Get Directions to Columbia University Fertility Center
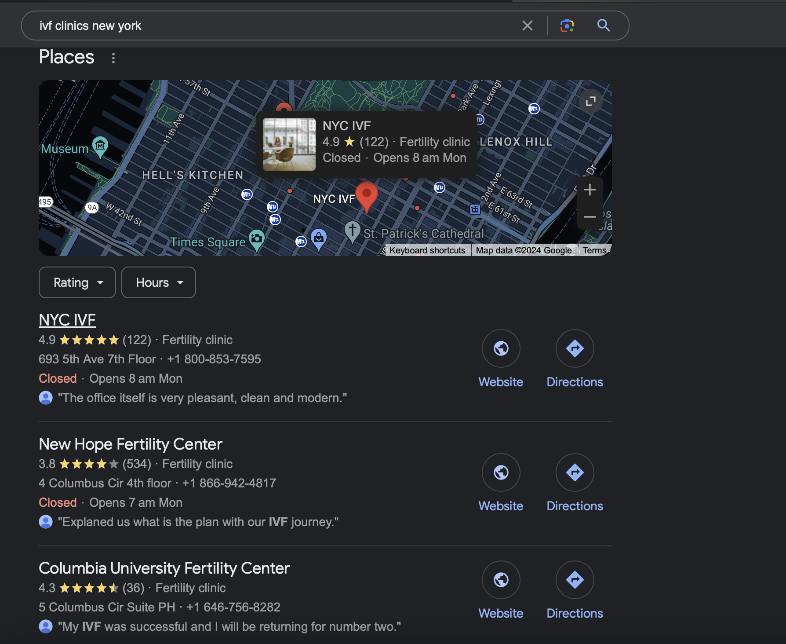 (x=575, y=580)
